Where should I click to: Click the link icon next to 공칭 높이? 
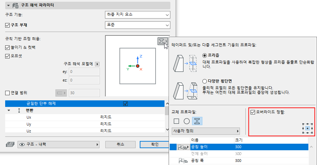pyautogui.click(x=183, y=147)
